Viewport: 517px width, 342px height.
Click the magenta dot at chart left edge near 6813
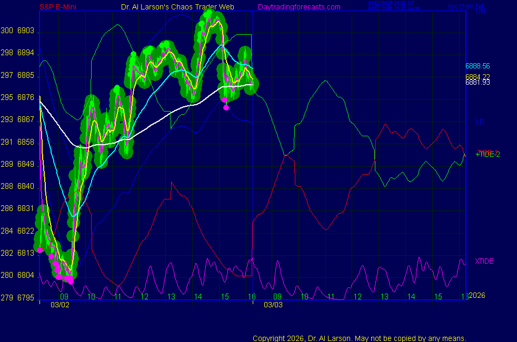40,250
